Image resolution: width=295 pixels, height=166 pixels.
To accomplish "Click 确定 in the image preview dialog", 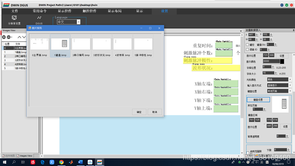I will tap(139, 112).
